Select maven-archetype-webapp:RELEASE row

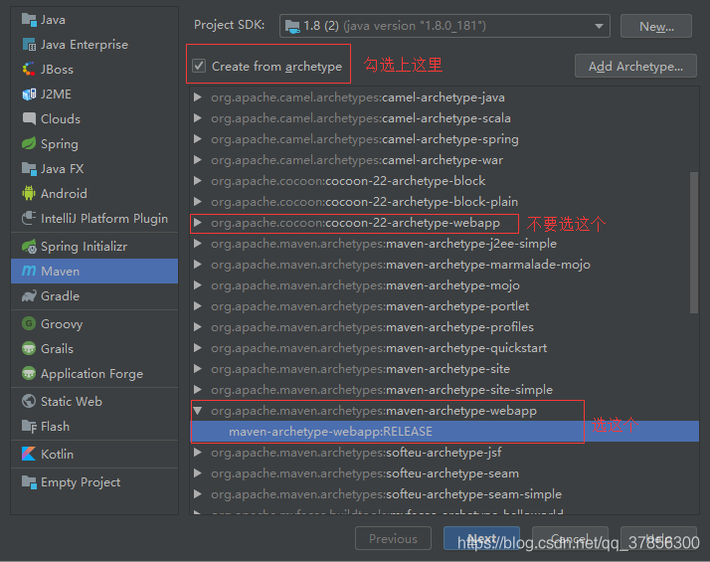click(444, 432)
